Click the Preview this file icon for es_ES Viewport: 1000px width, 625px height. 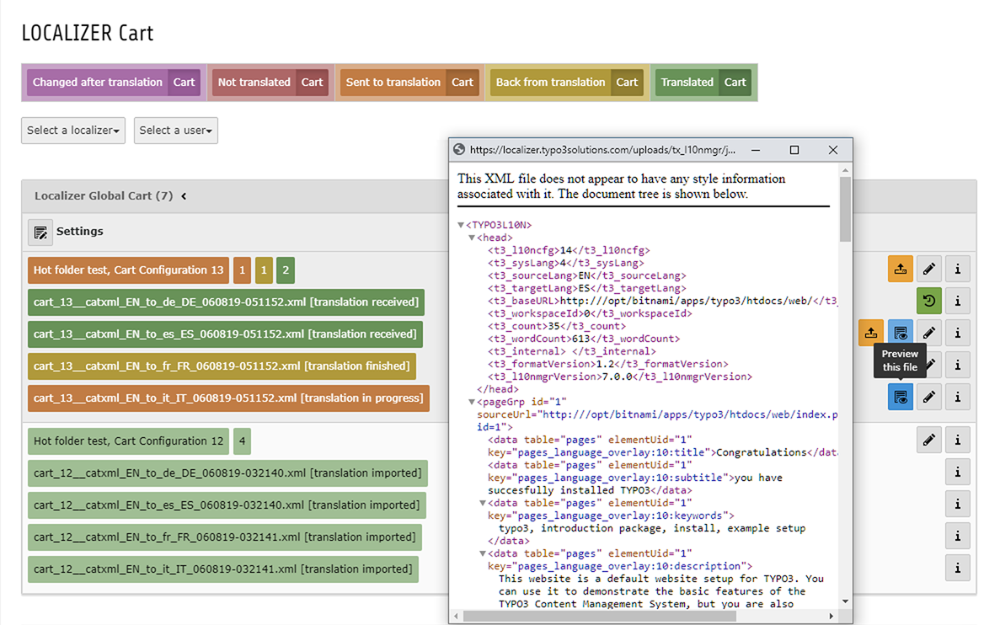900,333
